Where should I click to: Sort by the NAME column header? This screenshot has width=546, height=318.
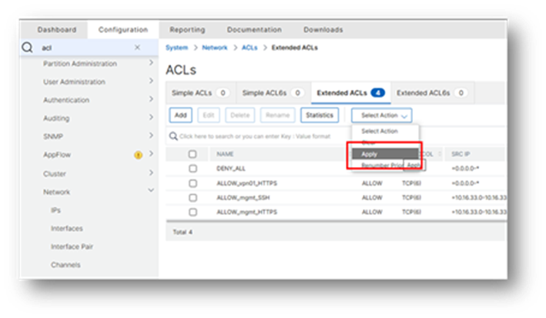(x=225, y=154)
